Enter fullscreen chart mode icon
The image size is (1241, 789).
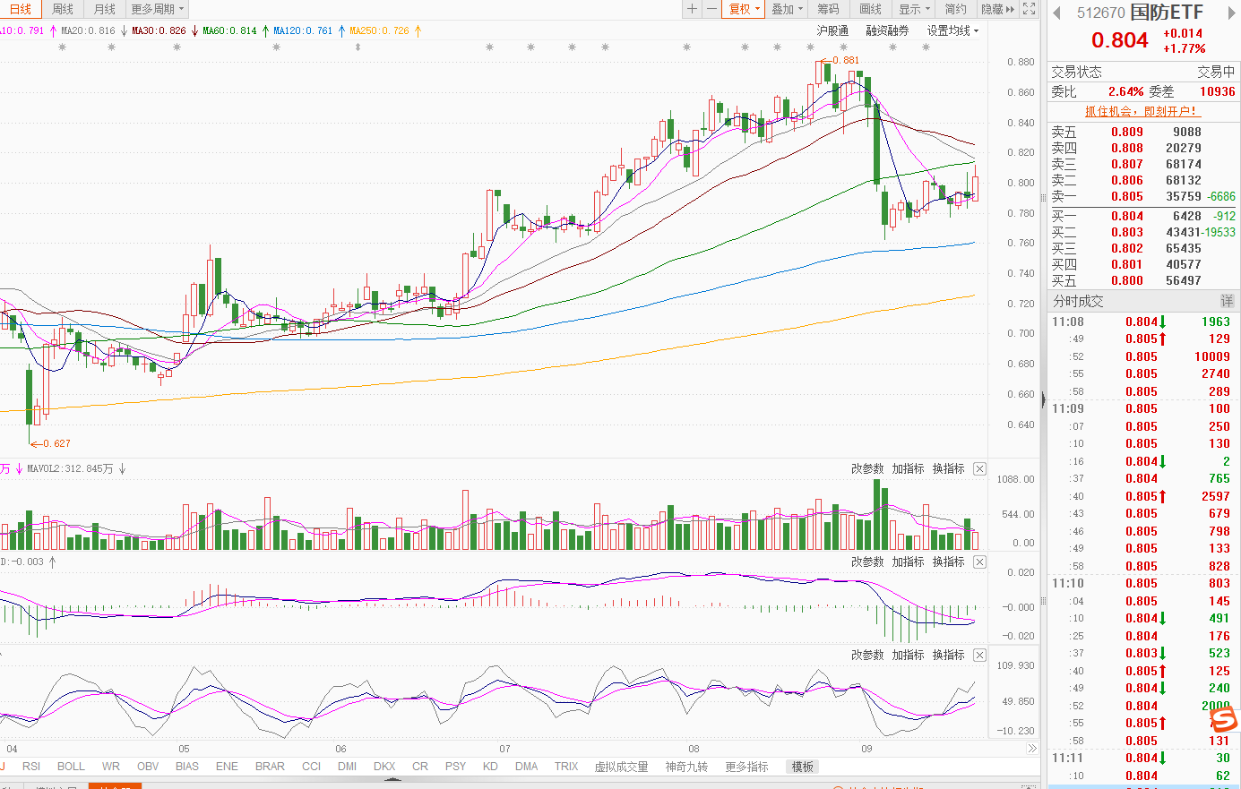pyautogui.click(x=1030, y=9)
